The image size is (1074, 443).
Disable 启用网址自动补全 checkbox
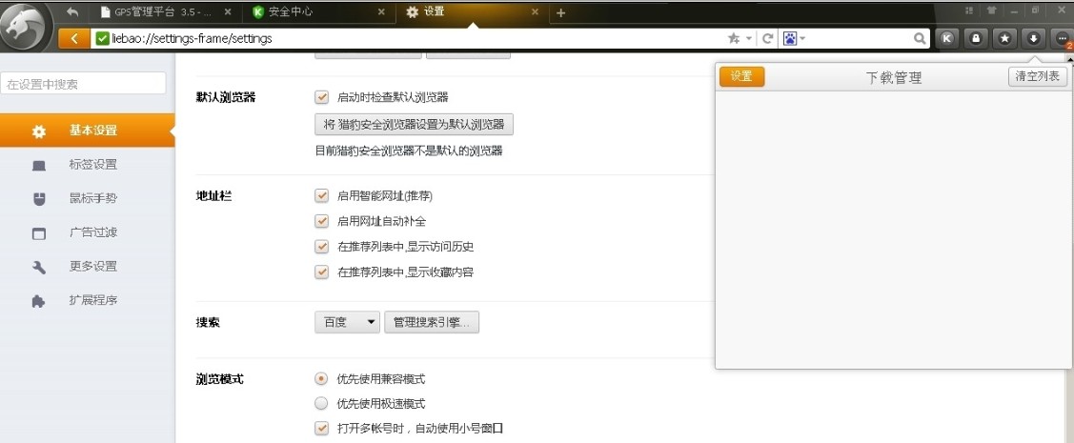[x=322, y=221]
